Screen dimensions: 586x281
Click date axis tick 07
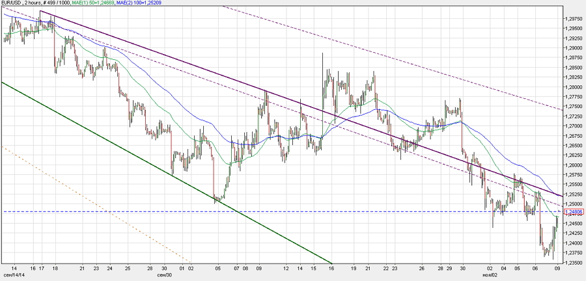[237, 268]
